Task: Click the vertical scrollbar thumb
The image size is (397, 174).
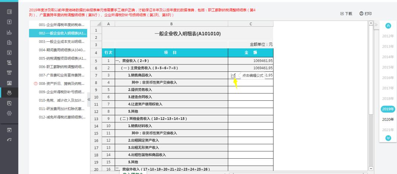Action: (x=371, y=70)
